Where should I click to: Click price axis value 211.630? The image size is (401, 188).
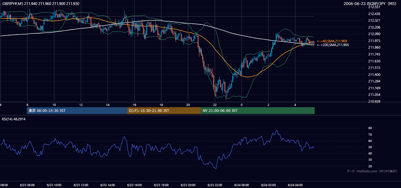click(x=374, y=61)
